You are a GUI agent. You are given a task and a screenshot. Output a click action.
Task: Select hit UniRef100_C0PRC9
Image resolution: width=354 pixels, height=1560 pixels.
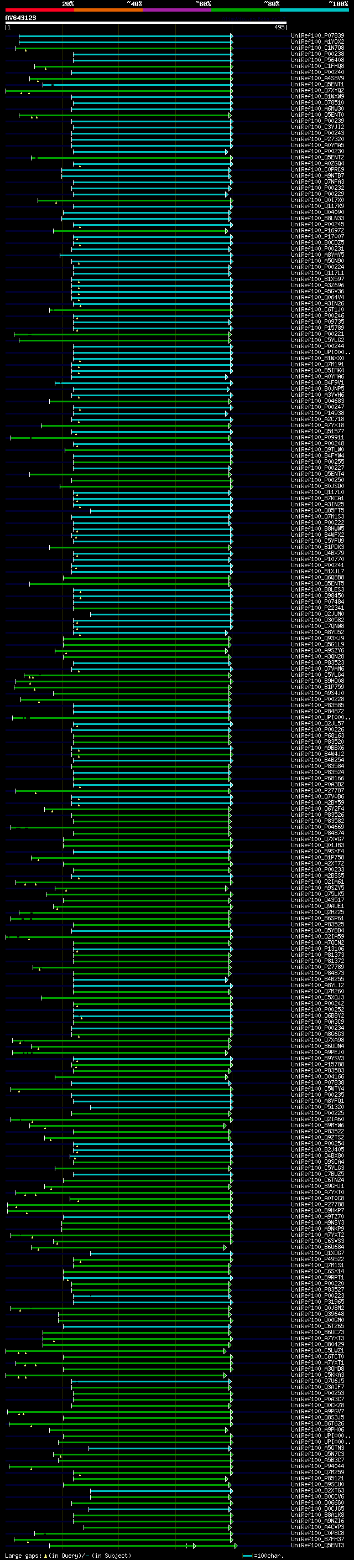pos(317,169)
